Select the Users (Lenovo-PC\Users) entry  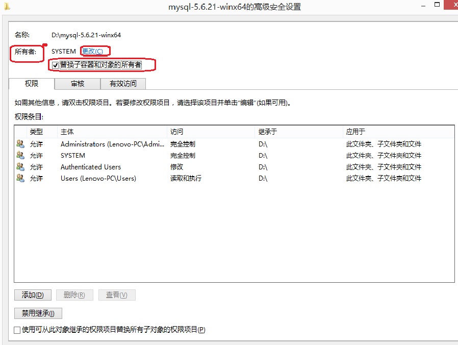[98, 178]
